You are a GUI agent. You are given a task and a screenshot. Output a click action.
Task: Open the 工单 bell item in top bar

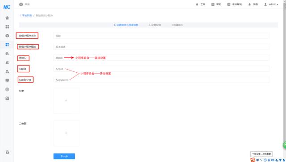[201, 4]
